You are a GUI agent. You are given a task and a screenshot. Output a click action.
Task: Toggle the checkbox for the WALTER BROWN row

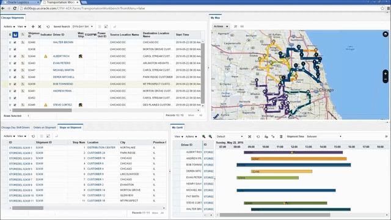(15, 42)
